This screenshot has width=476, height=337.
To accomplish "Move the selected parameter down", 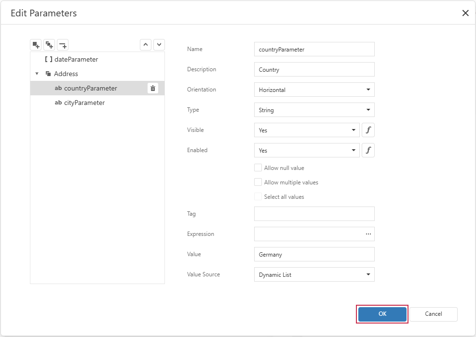I will tap(159, 45).
